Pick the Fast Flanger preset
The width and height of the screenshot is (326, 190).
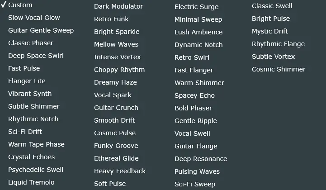click(194, 70)
